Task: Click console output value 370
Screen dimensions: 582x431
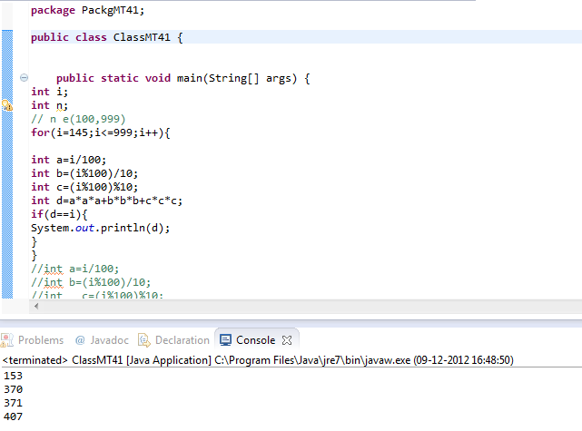Action: click(x=13, y=388)
